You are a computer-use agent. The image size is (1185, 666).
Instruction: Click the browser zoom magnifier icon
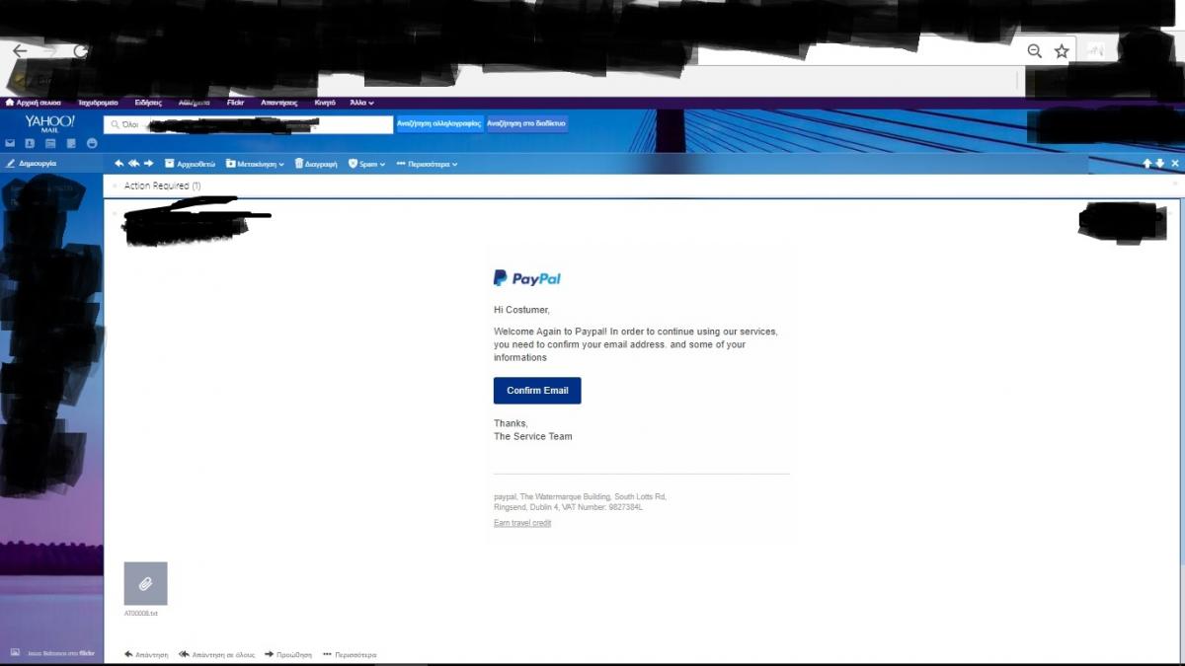pos(1034,50)
